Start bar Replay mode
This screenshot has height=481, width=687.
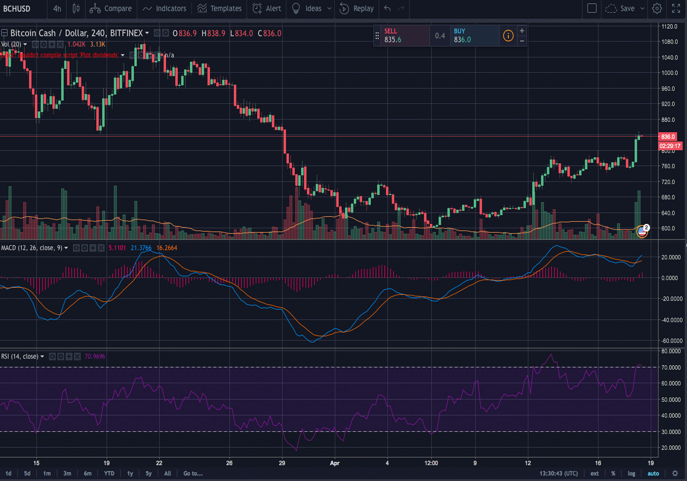point(357,8)
